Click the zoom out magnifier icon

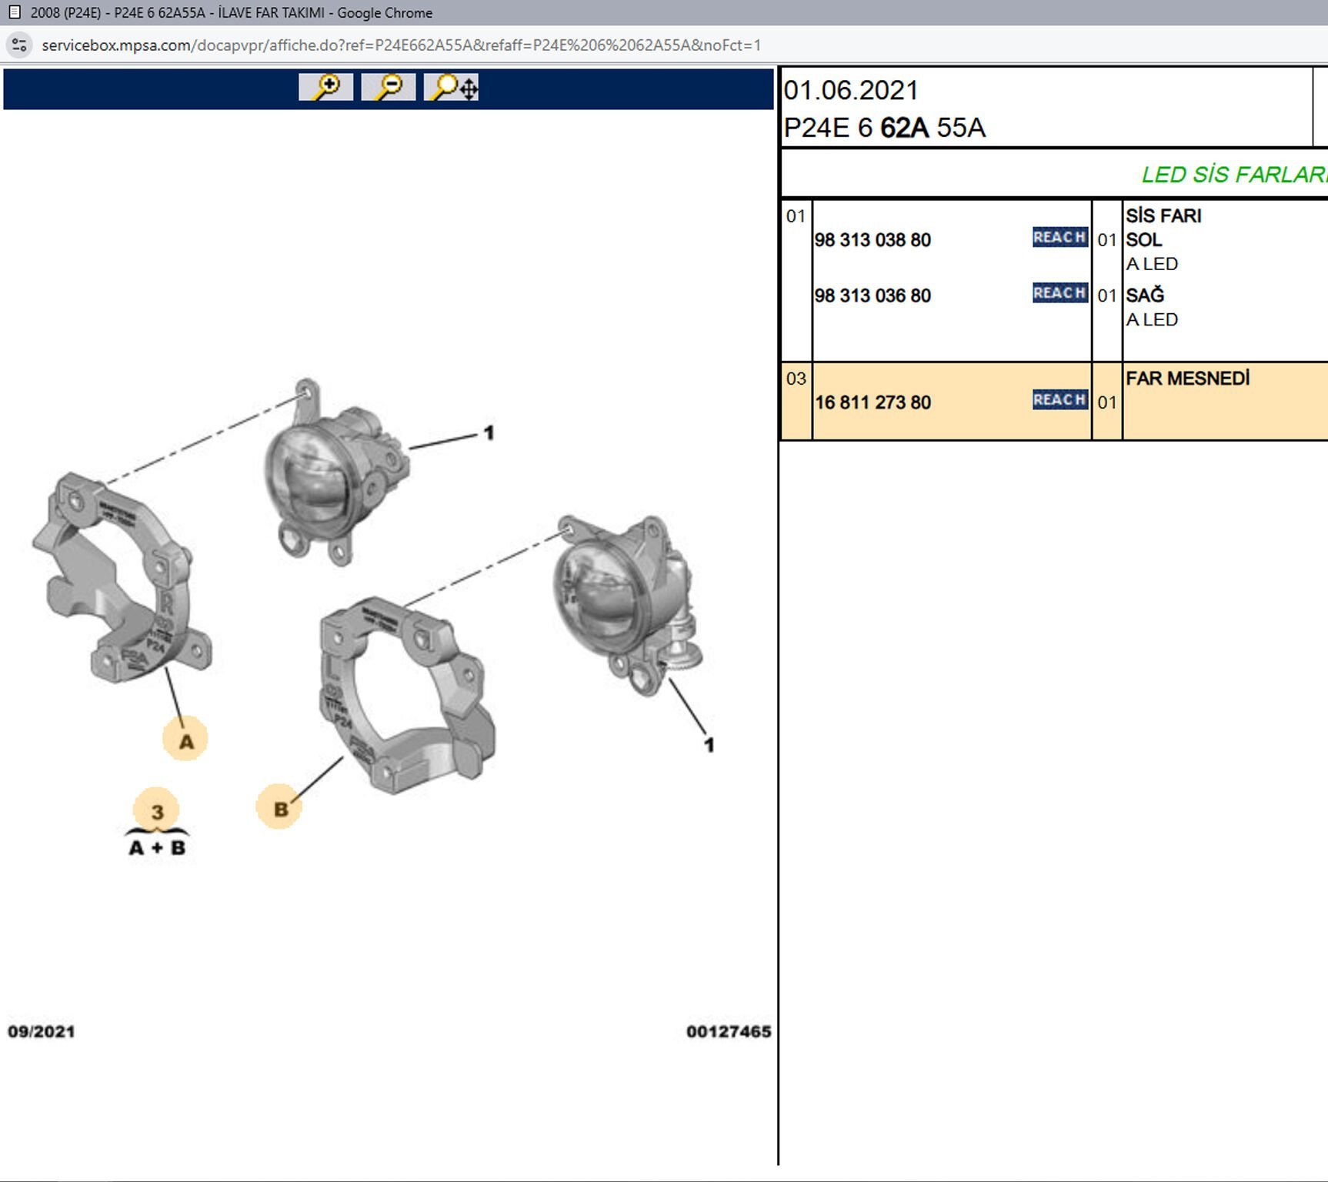click(389, 87)
